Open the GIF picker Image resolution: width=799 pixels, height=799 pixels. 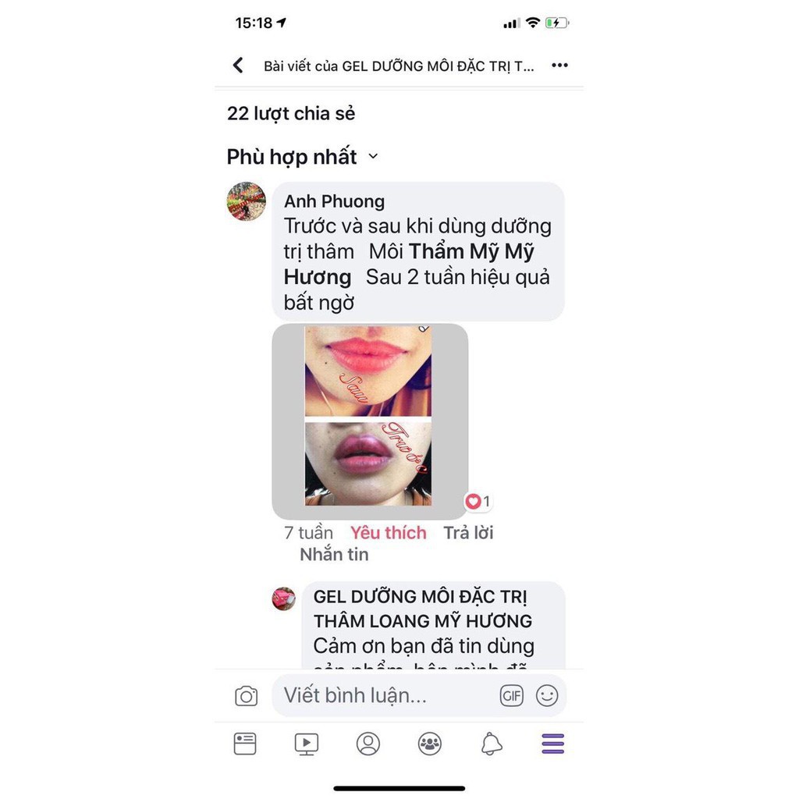tap(511, 696)
